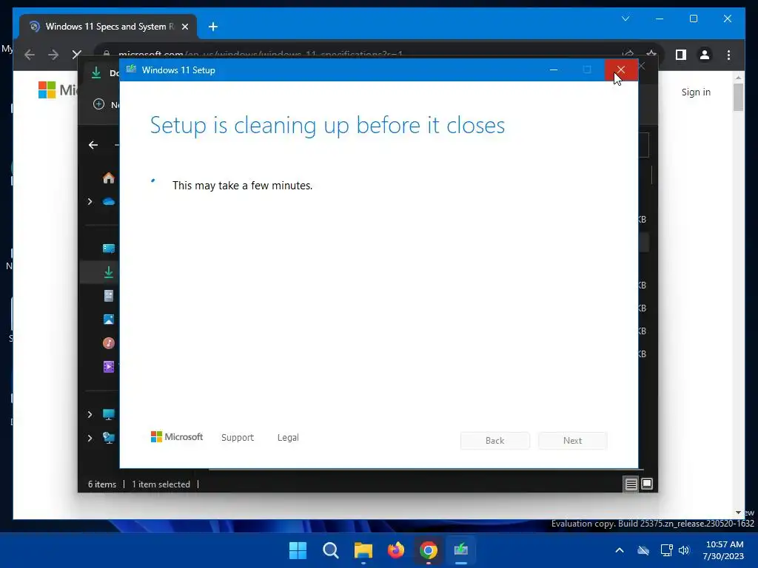Switch to Windows Setup taskbar icon
The height and width of the screenshot is (568, 758).
point(461,550)
